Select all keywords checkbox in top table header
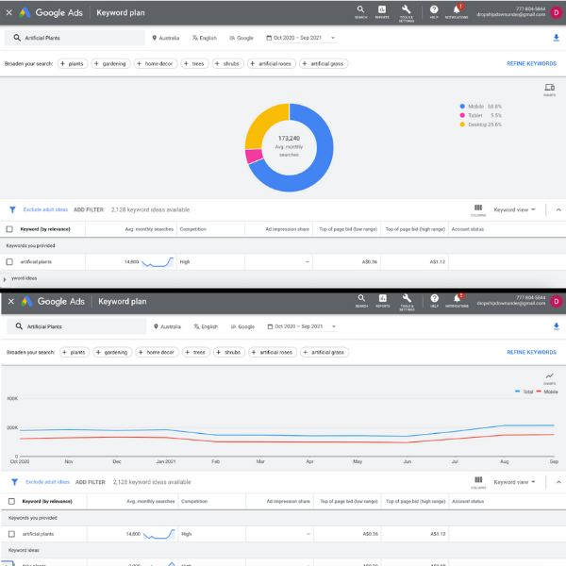 (x=9, y=229)
